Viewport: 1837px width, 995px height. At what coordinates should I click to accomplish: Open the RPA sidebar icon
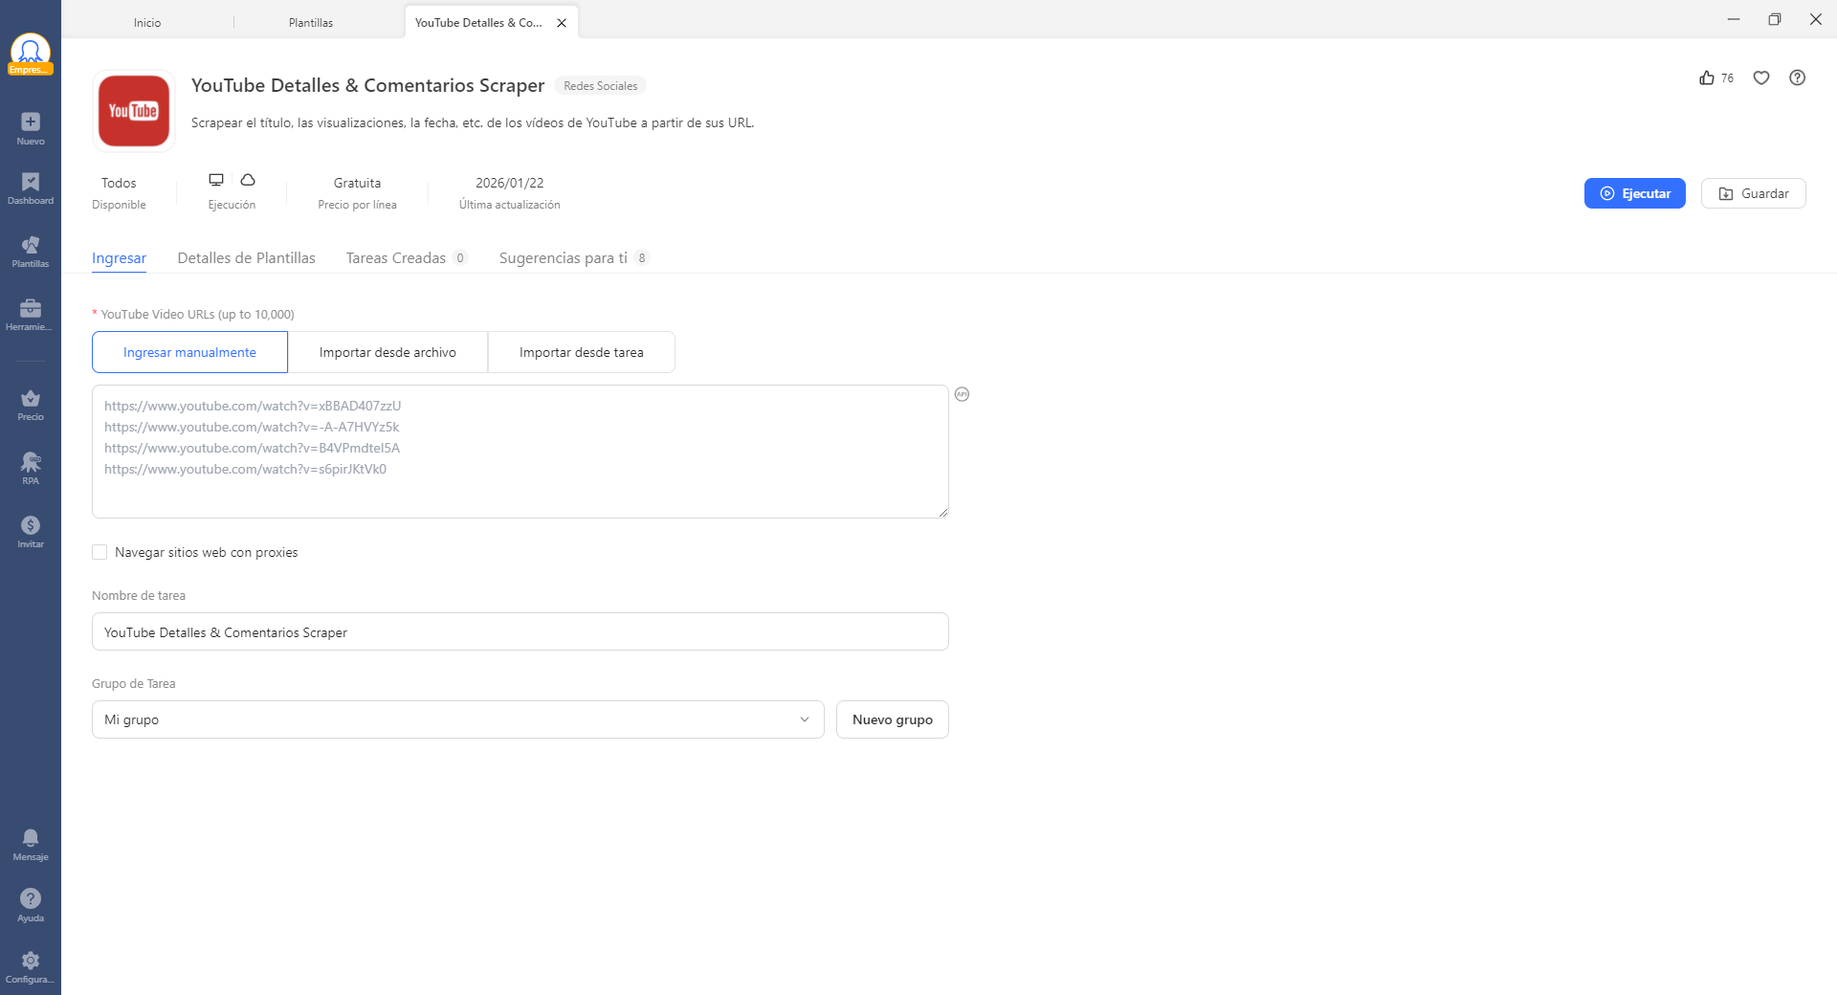click(x=31, y=468)
